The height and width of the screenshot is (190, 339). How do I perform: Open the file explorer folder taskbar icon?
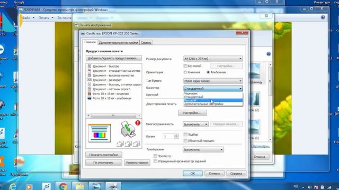coord(79,186)
